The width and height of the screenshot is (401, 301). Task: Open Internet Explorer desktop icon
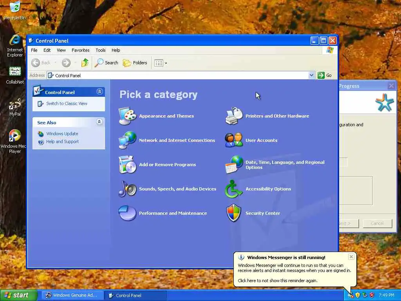[x=15, y=46]
